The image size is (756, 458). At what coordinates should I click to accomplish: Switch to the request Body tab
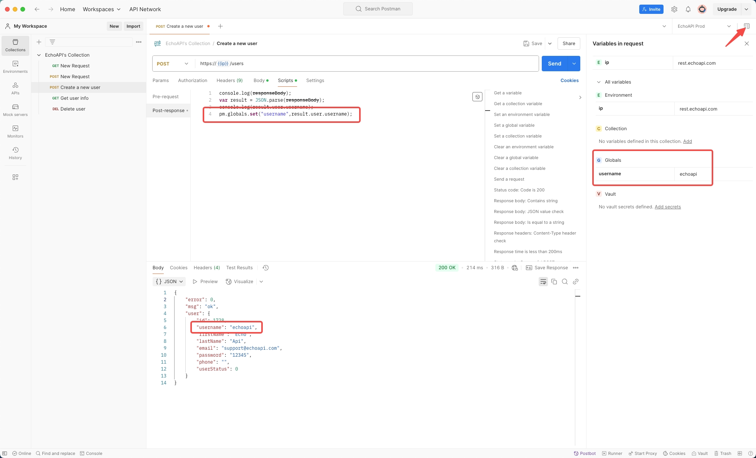[261, 81]
